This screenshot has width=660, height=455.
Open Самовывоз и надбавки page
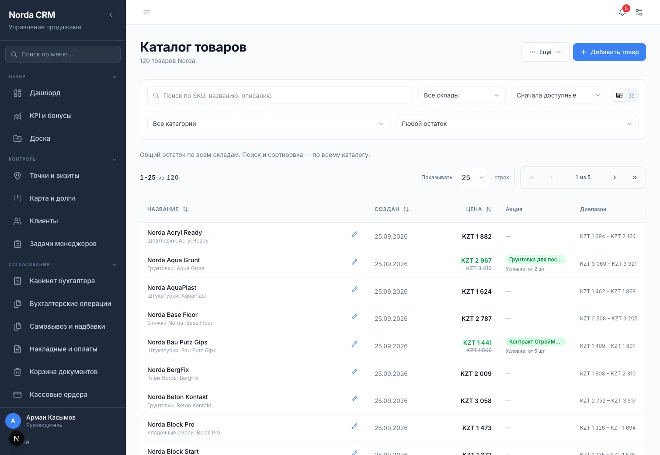click(x=63, y=326)
